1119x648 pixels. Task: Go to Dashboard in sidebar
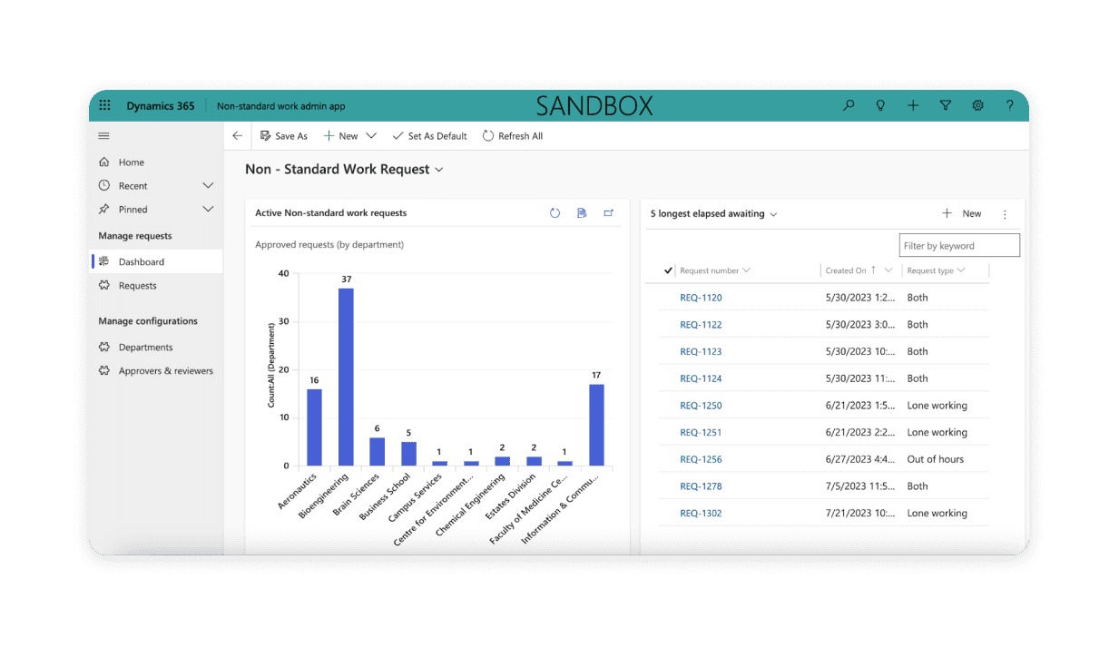pyautogui.click(x=157, y=262)
